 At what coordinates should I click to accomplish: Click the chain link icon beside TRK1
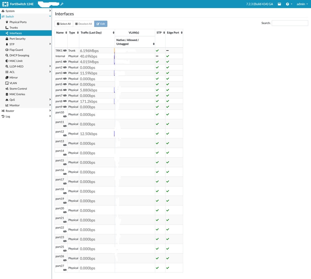click(65, 50)
